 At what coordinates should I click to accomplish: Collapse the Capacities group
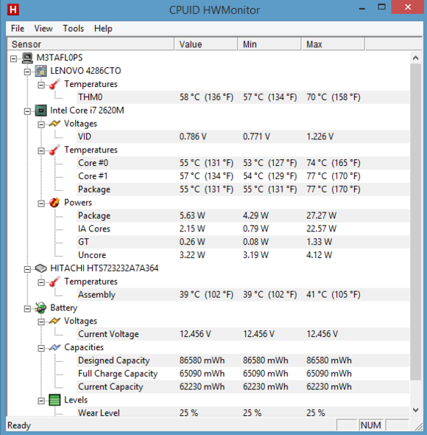coord(41,348)
